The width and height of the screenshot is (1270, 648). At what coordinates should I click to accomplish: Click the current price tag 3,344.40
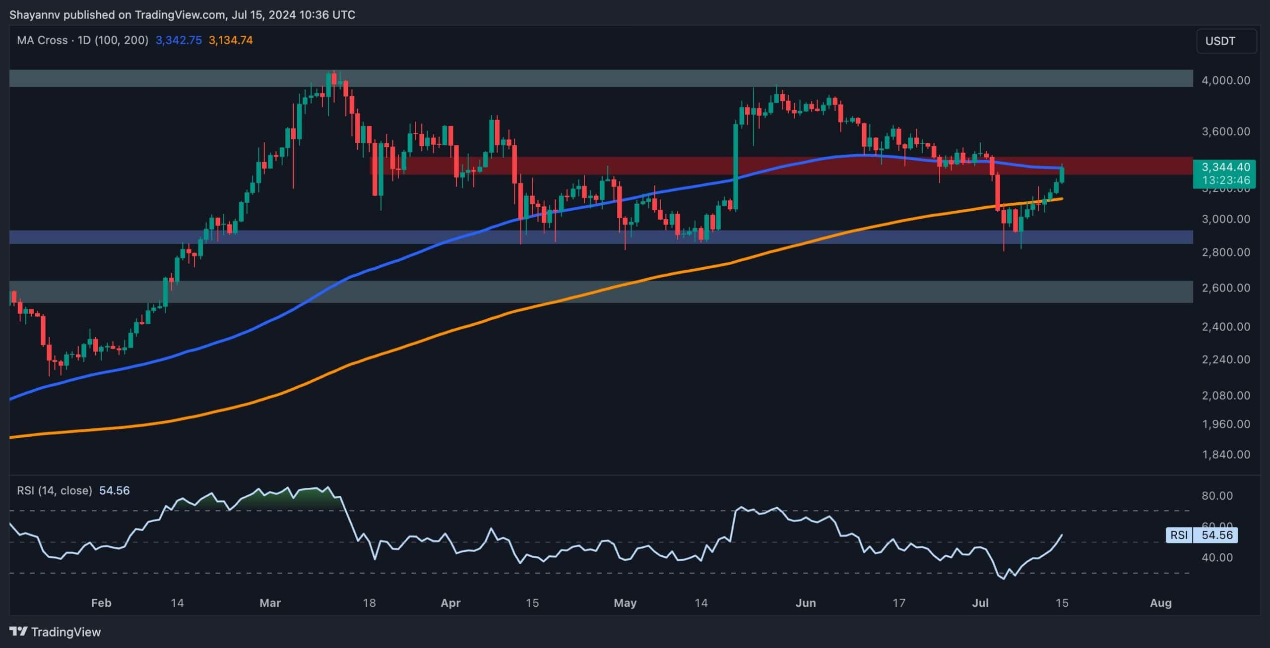point(1225,167)
